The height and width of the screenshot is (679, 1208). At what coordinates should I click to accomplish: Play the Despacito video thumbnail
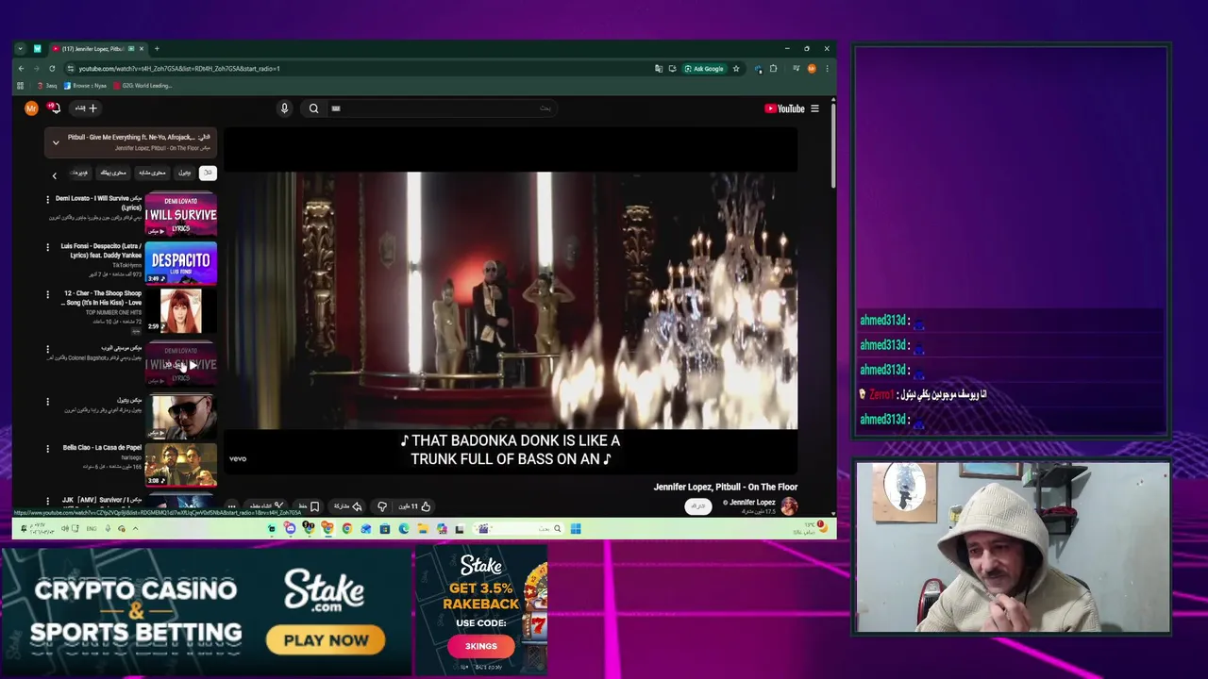[x=180, y=263]
